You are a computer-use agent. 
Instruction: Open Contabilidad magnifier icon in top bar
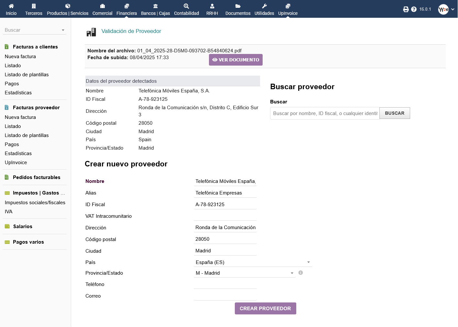point(186,6)
